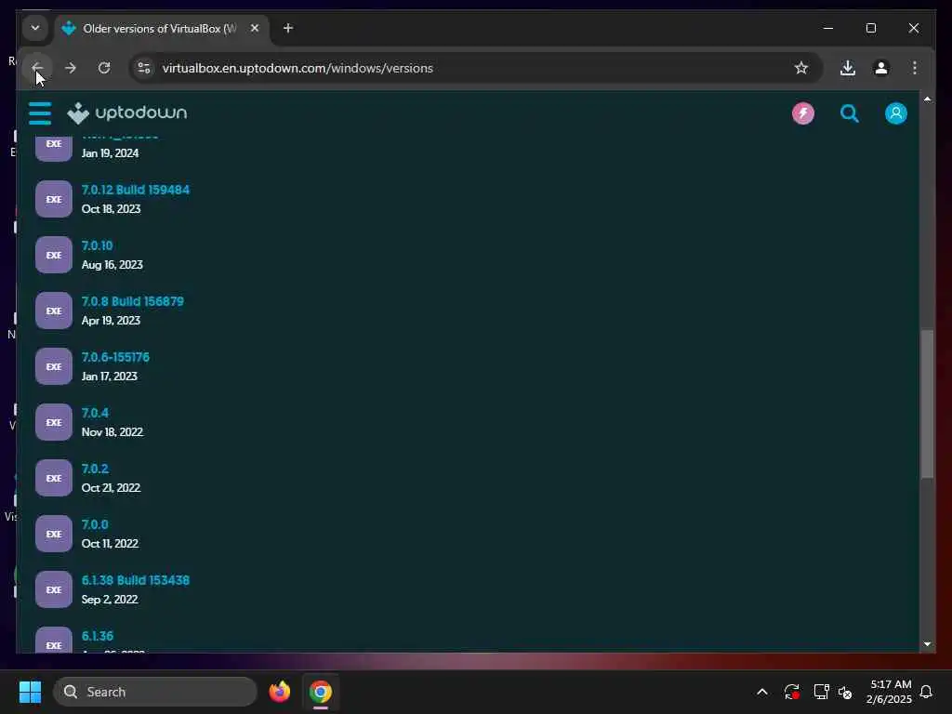Viewport: 952px width, 714px height.
Task: Click the page scrollbar thumb
Action: point(927,404)
